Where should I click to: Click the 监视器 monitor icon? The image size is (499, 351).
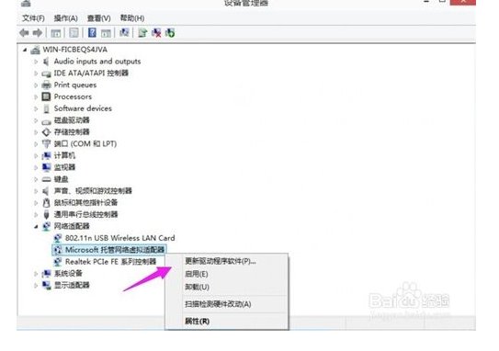(47, 167)
